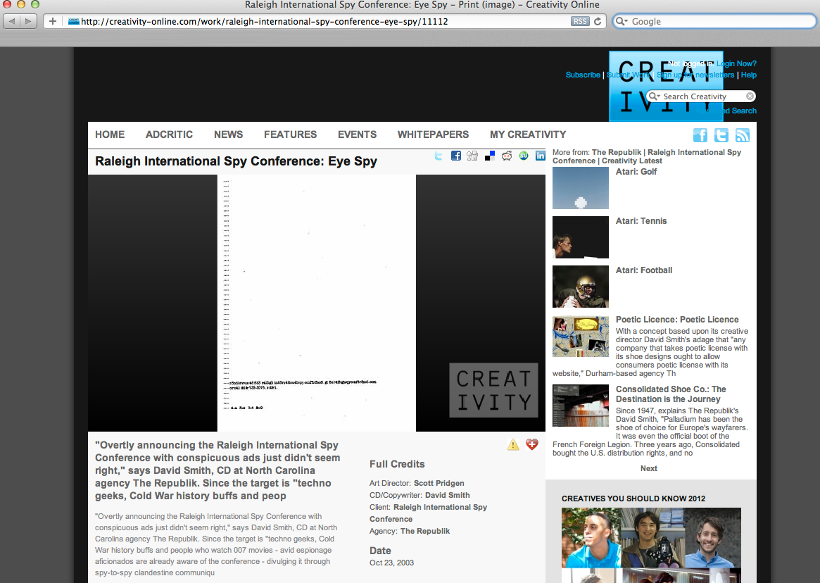The height and width of the screenshot is (583, 820).
Task: Open Consolidated Shoe Co. Destination is the Journey
Action: [671, 394]
